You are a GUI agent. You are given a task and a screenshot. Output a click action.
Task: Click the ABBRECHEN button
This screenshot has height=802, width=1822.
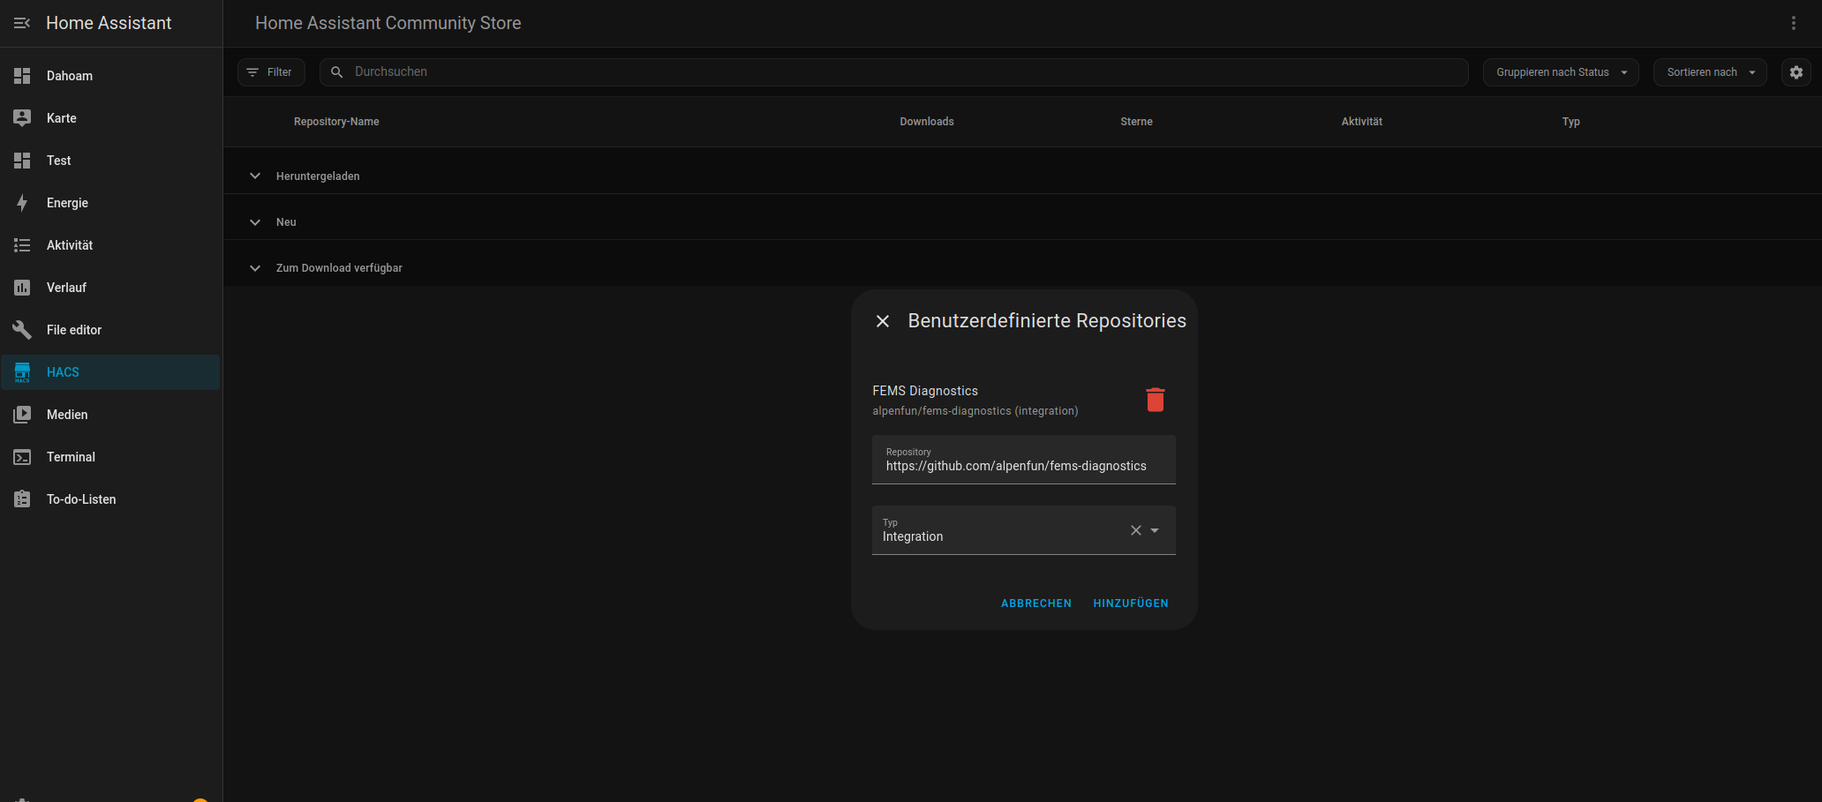(x=1036, y=603)
